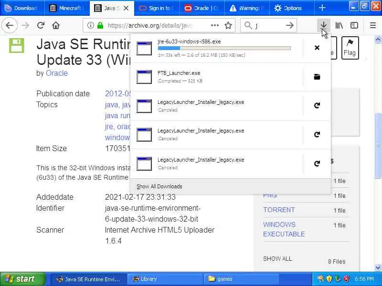
Task: Retry the second canceled LegacyLauncher download
Action: coord(317,134)
